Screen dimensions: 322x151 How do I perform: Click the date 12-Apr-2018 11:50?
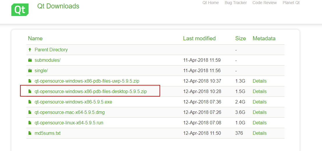point(202,133)
